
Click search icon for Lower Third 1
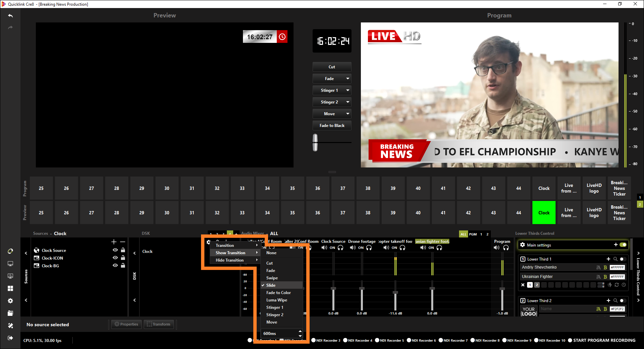[x=615, y=259]
